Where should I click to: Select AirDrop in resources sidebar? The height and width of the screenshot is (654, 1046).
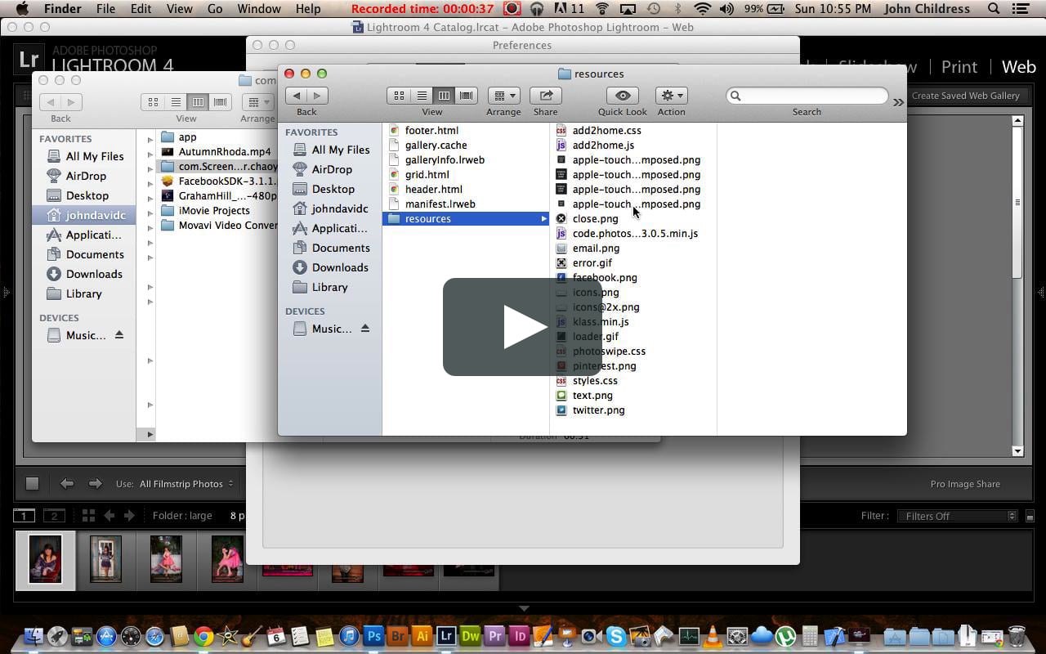point(332,169)
